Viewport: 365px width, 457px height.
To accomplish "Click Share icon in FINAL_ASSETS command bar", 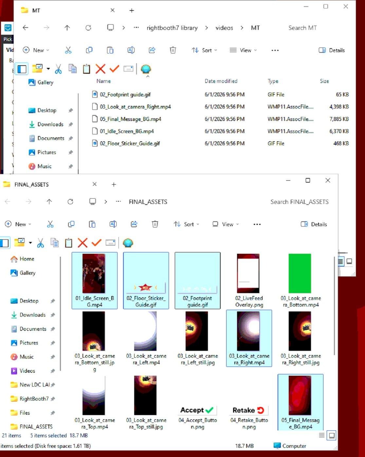I will (x=134, y=224).
